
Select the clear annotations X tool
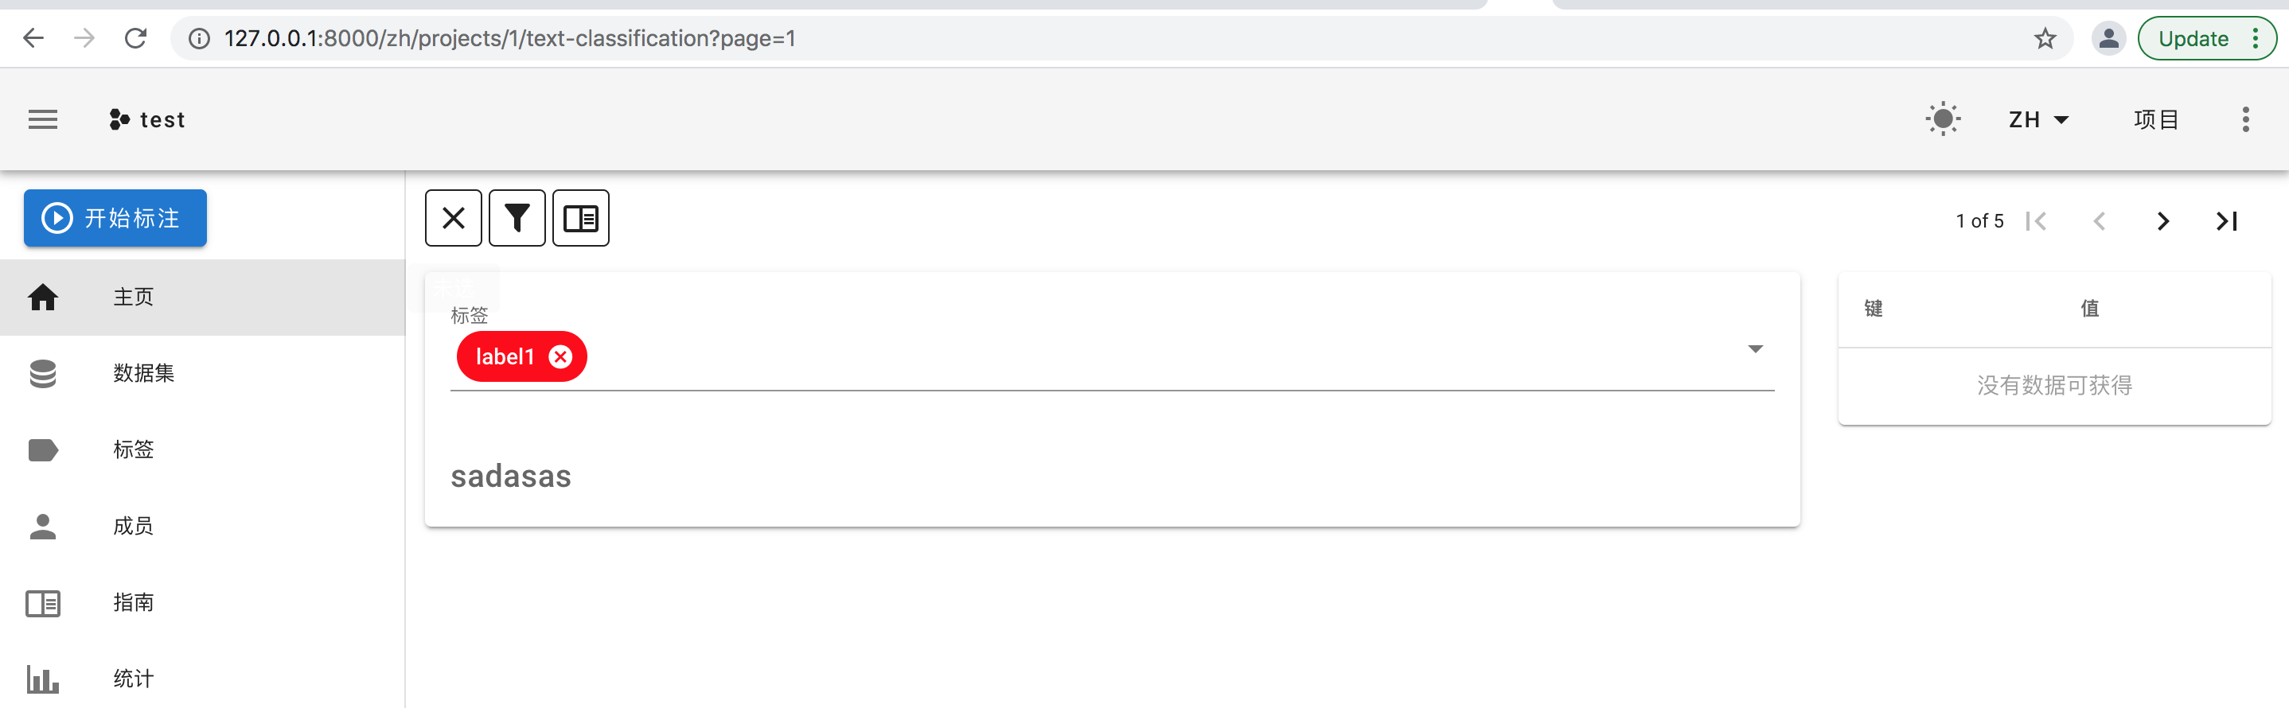pos(453,218)
